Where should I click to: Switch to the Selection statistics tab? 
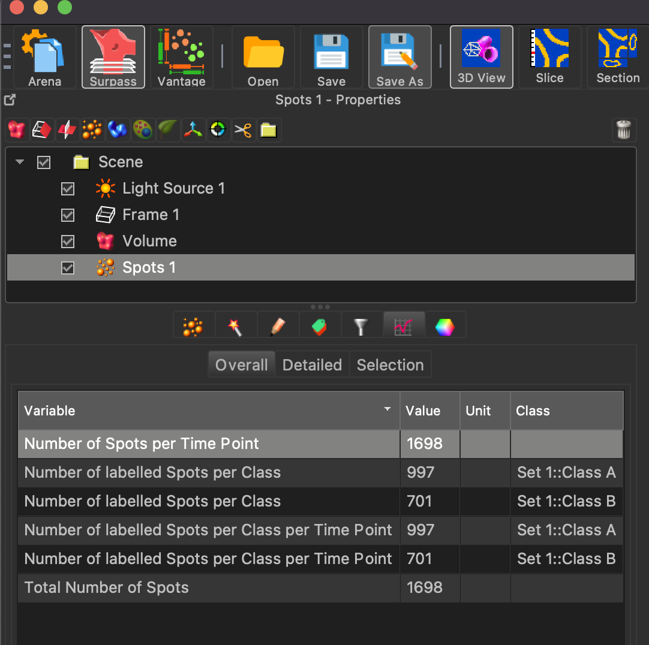390,364
